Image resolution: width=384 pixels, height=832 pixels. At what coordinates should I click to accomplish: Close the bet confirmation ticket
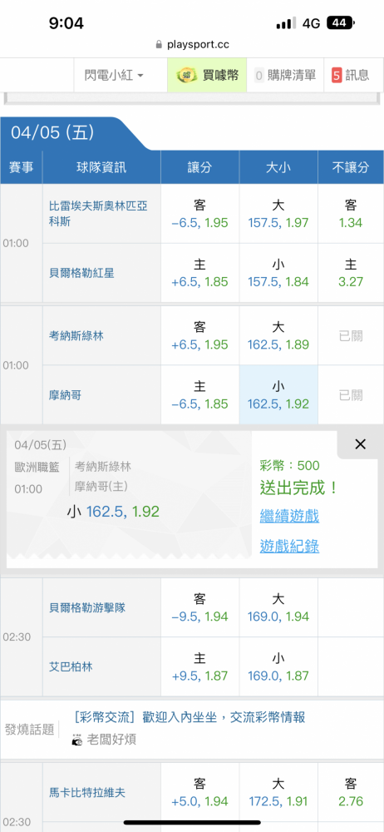click(360, 444)
